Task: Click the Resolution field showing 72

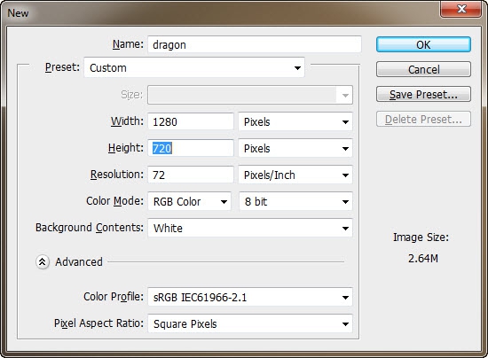Action: (x=191, y=175)
